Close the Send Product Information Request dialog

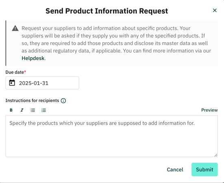coord(215,10)
